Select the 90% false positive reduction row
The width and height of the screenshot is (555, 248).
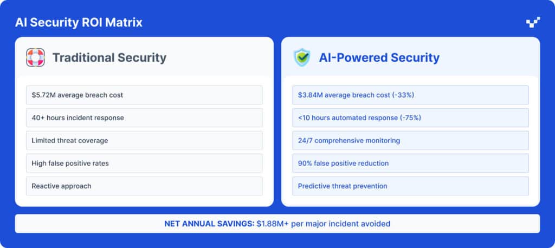410,163
